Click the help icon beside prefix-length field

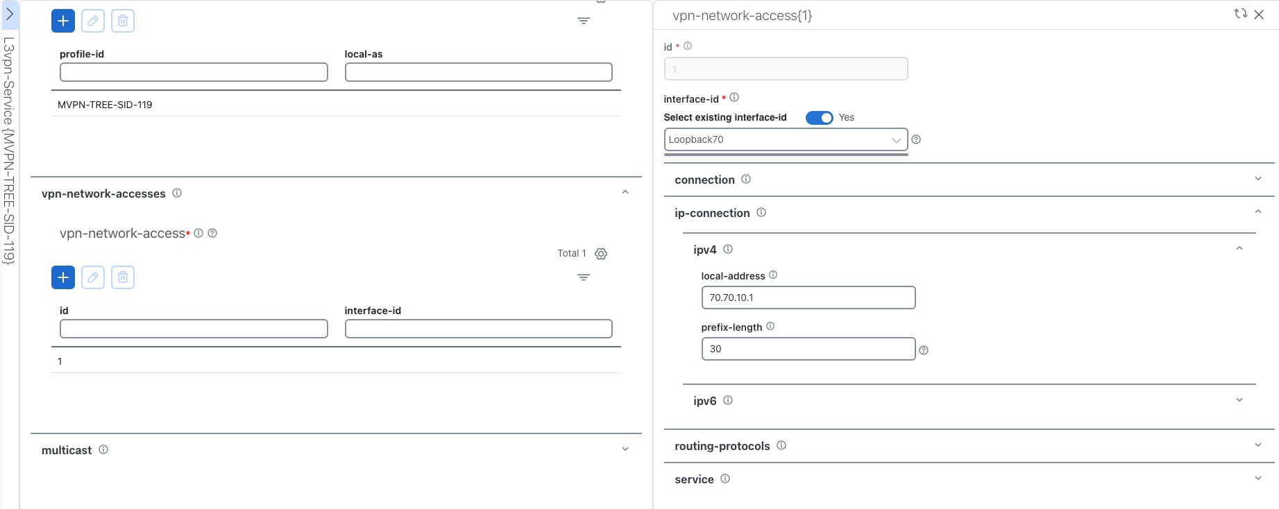click(923, 350)
